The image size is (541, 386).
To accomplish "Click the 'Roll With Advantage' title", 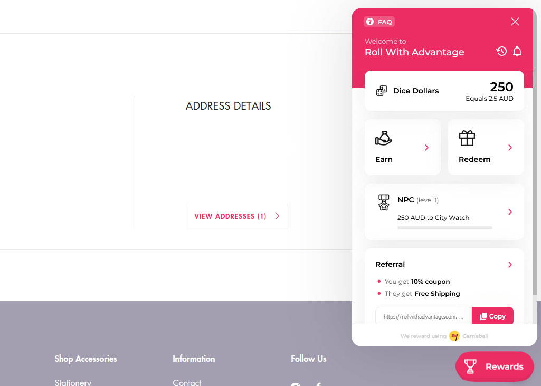I will pos(414,52).
